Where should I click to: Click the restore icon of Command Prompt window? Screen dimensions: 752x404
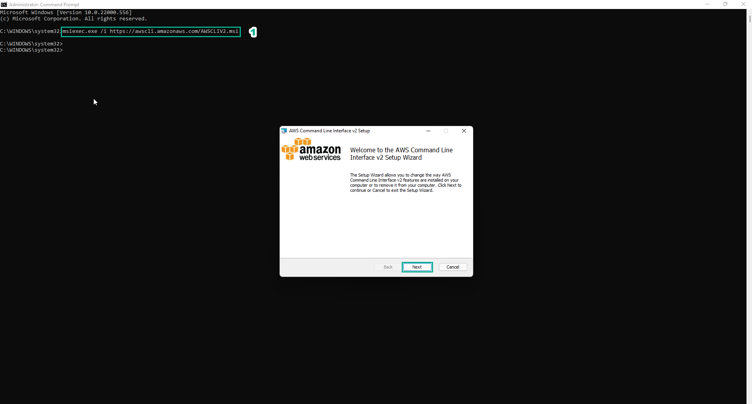725,4
